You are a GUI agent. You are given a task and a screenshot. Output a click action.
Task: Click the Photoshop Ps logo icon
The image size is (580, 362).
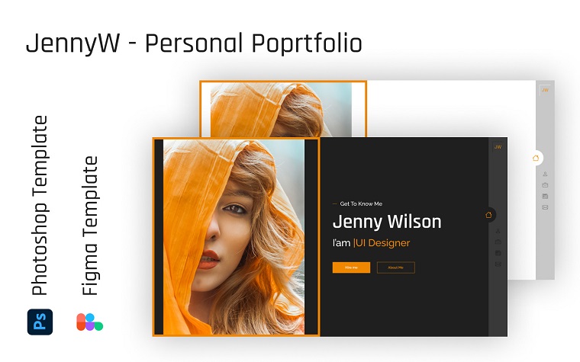40,322
